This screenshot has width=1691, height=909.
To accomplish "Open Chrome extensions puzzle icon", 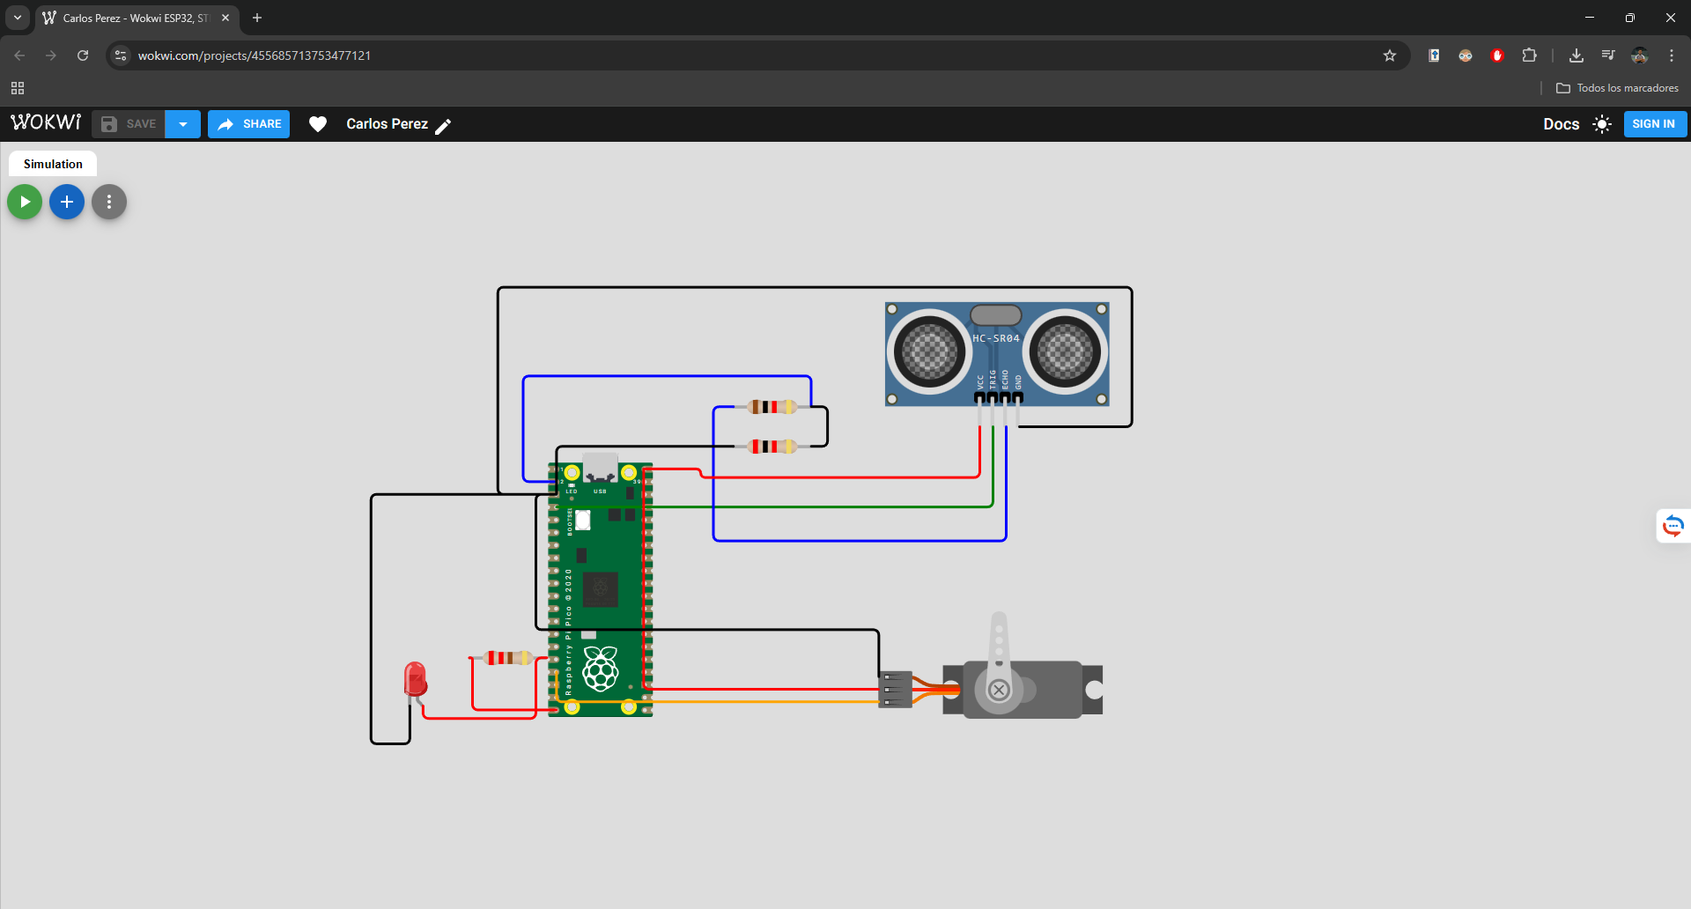I will [1530, 55].
